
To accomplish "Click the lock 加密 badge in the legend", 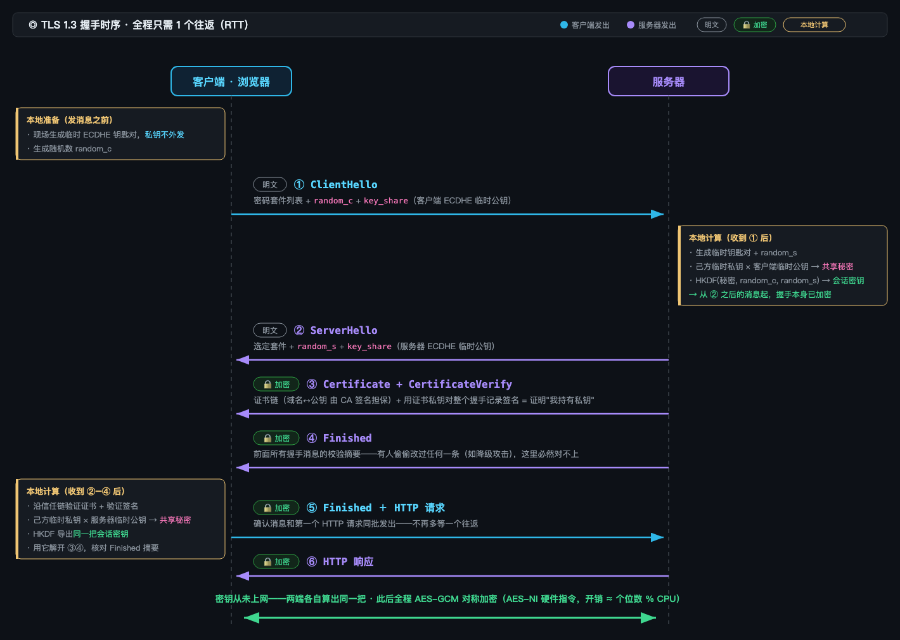I will pos(755,25).
